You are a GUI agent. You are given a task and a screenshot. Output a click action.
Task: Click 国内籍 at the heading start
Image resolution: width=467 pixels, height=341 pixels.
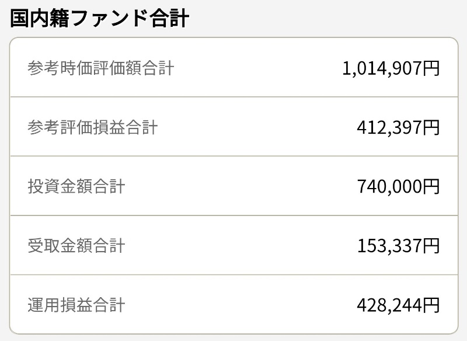coord(40,19)
